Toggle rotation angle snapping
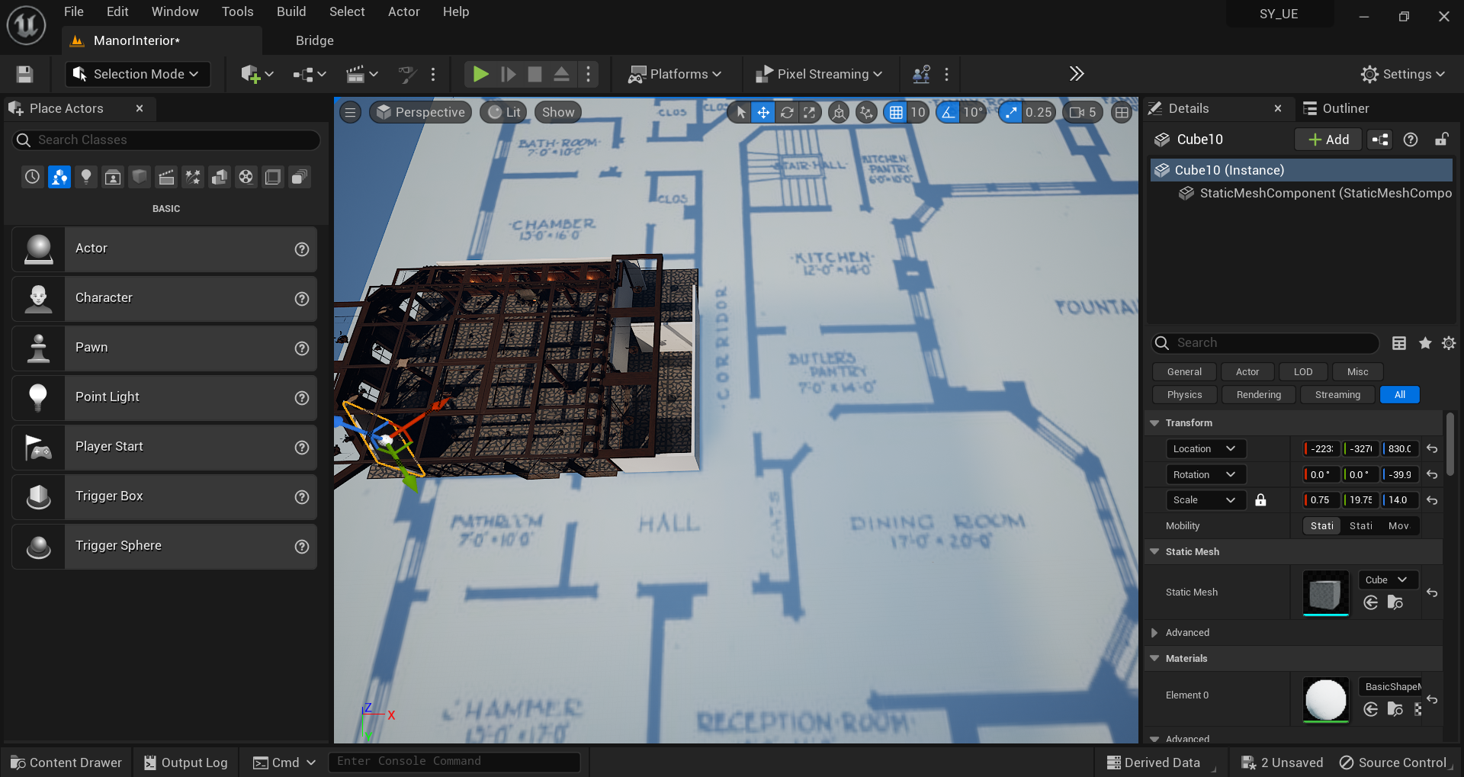Image resolution: width=1464 pixels, height=777 pixels. click(x=948, y=112)
